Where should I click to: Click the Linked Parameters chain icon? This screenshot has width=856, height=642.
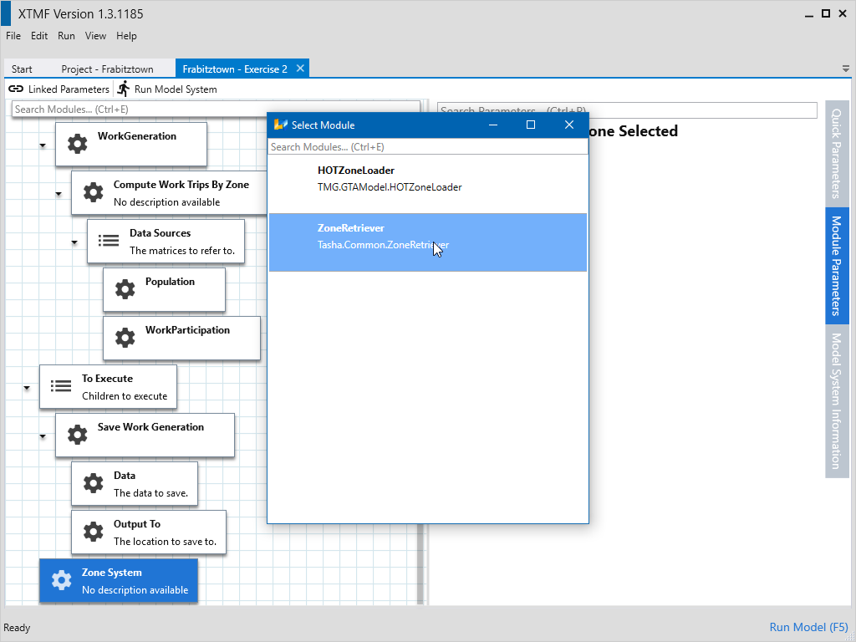pos(16,89)
